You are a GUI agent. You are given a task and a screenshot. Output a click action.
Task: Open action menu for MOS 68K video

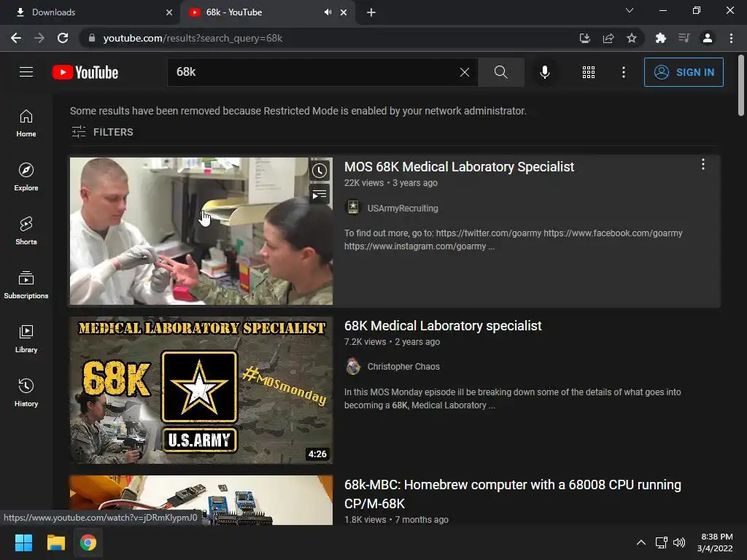[x=703, y=165]
